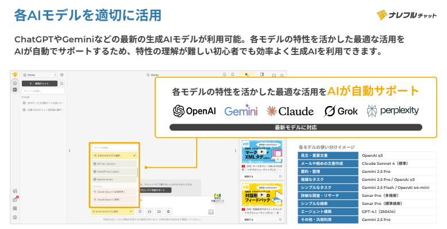Image resolution: width=447 pixels, height=229 pixels.
Task: Click the OpenAI o3 table cell
Action: [x=398, y=155]
